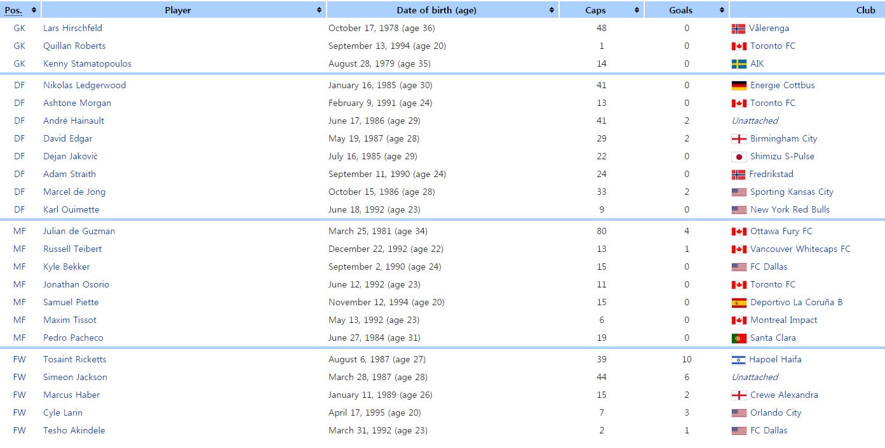The width and height of the screenshot is (885, 448).
Task: Click the Germany flag beside Energie Cottbus
Action: coord(739,86)
